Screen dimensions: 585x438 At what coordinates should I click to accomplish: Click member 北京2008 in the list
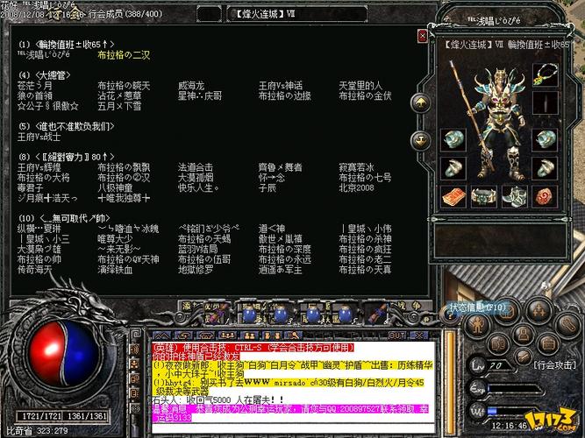click(357, 187)
